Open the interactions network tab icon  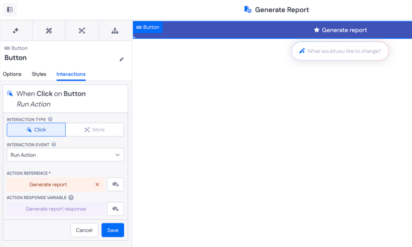(x=82, y=31)
